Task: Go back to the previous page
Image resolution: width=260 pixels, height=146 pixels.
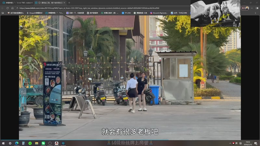Action: 3,8
